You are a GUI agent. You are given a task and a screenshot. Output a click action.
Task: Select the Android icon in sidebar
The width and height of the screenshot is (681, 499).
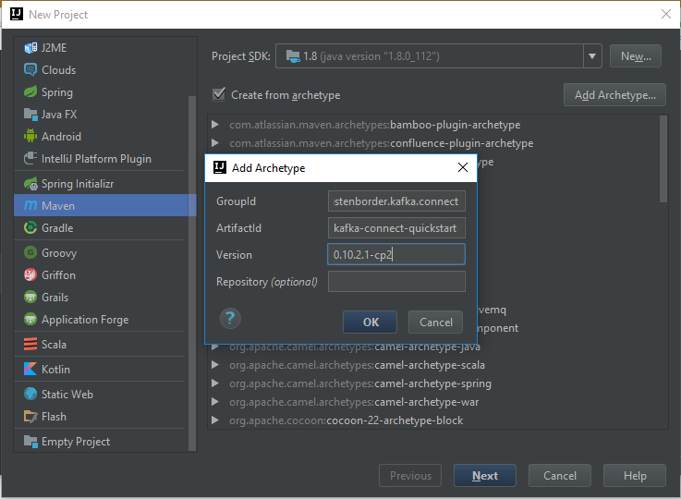(30, 137)
